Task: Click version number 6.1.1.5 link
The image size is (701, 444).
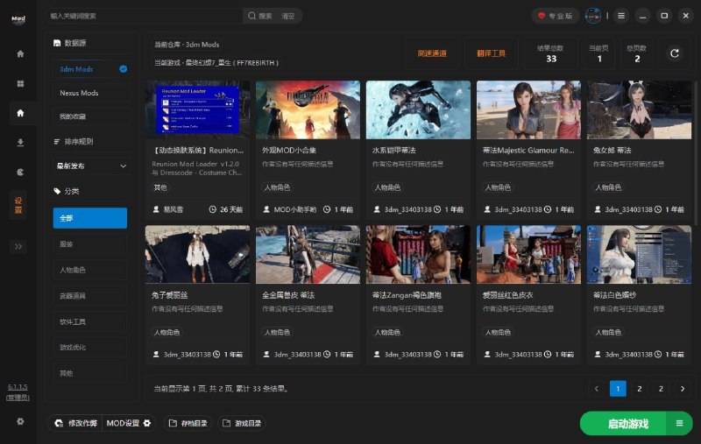Action: [x=18, y=387]
